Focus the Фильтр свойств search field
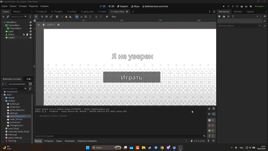Viewport: 268px width, 151px height. (x=239, y=26)
